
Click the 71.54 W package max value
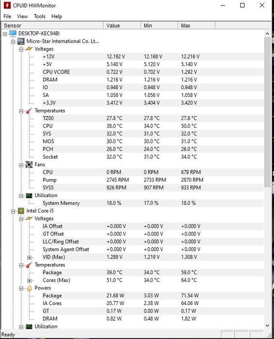pyautogui.click(x=190, y=295)
